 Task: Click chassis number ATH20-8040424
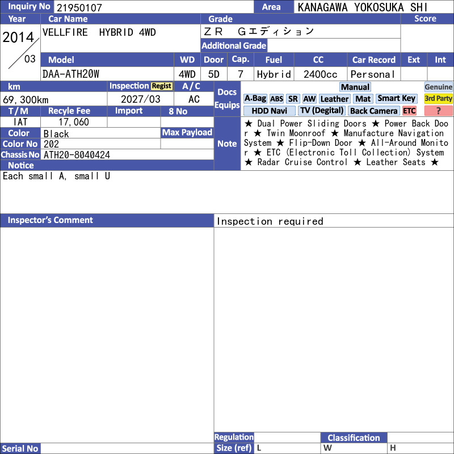[77, 154]
